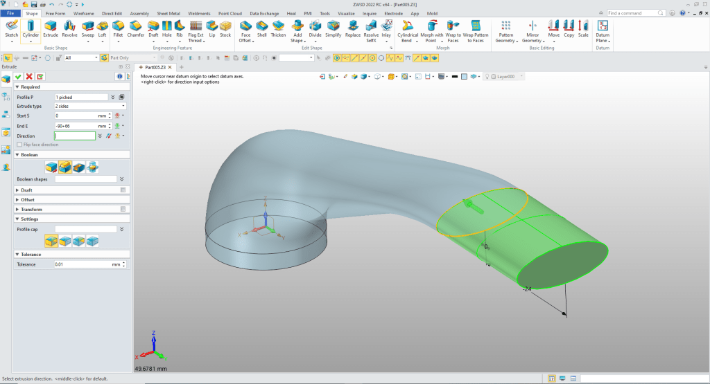Click the Fillet tool icon
This screenshot has width=710, height=384.
point(117,28)
